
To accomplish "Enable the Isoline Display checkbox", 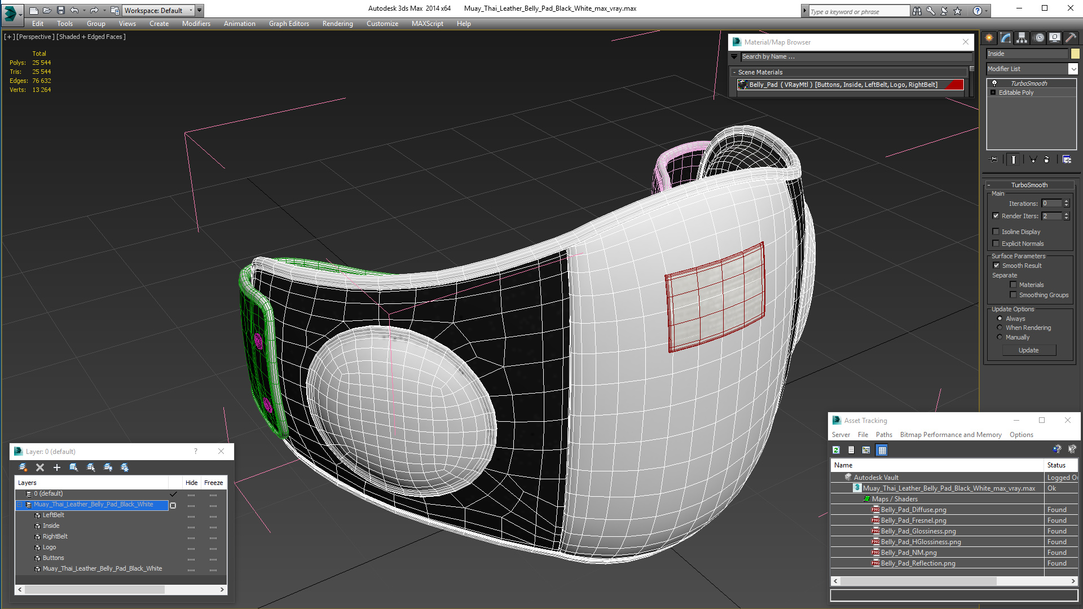I will pyautogui.click(x=996, y=232).
